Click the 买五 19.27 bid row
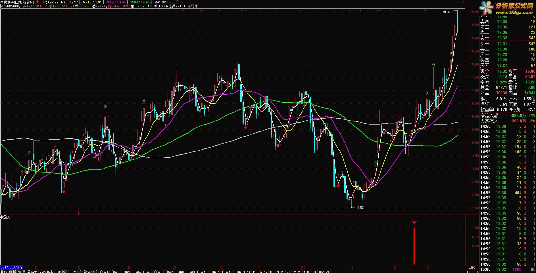The width and height of the screenshot is (536, 273). pos(508,65)
